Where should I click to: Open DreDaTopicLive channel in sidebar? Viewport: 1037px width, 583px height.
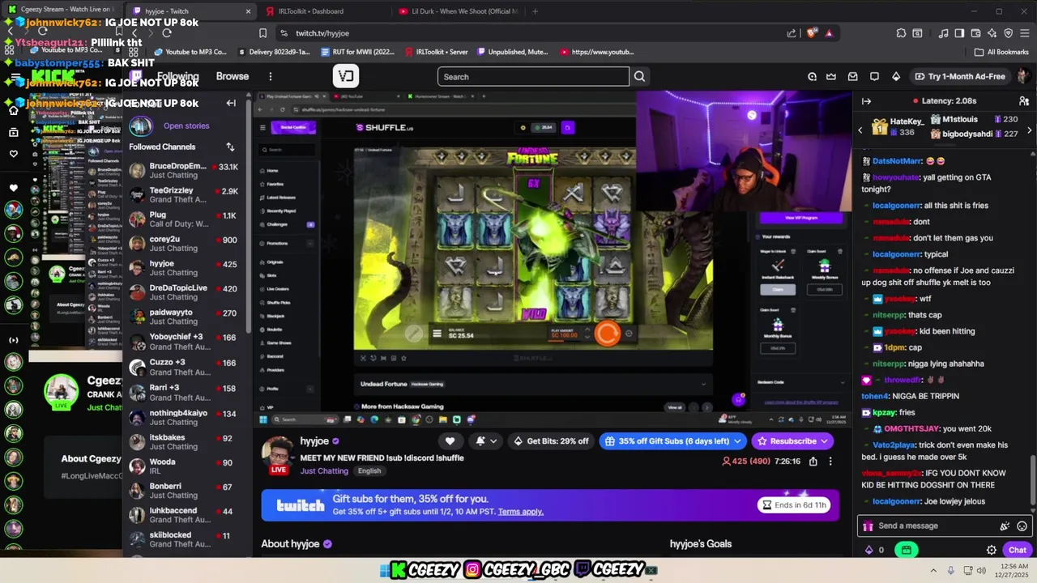(x=185, y=292)
